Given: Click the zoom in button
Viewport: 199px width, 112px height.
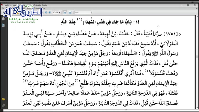Looking at the screenshot, I should (x=50, y=12).
